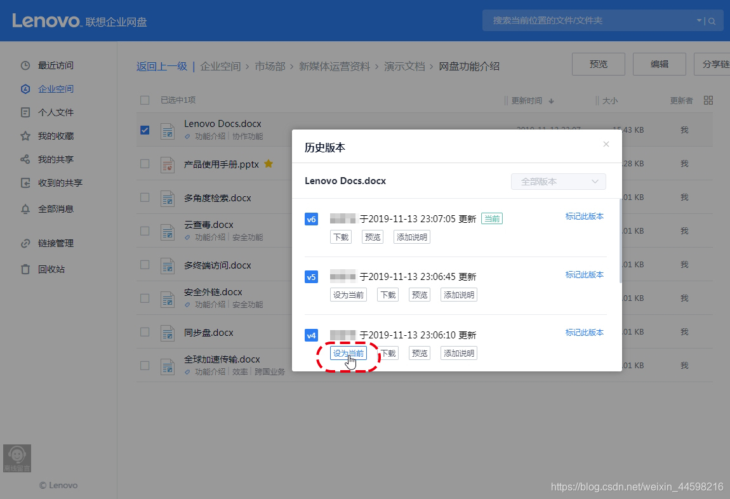The image size is (730, 499).
Task: Preview version v5
Action: tap(420, 295)
